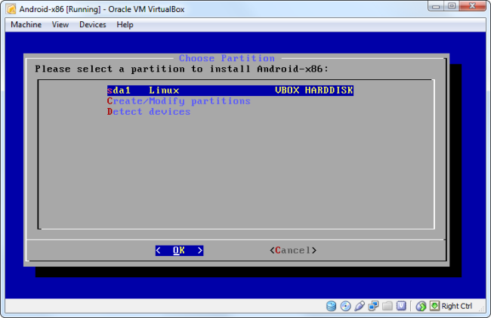Image resolution: width=491 pixels, height=318 pixels.
Task: Click the network adapters status icon
Action: (373, 306)
